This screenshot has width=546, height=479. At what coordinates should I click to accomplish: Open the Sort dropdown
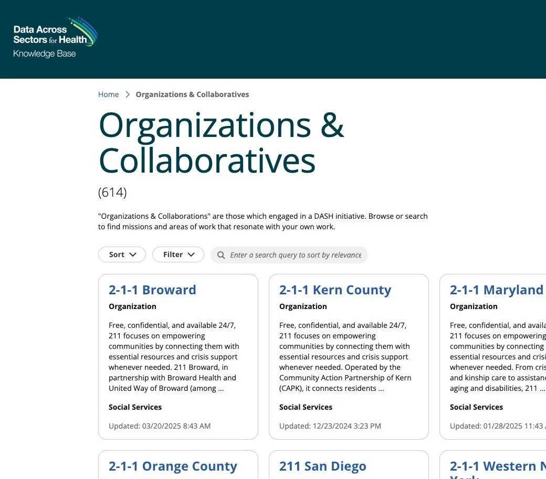[122, 254]
